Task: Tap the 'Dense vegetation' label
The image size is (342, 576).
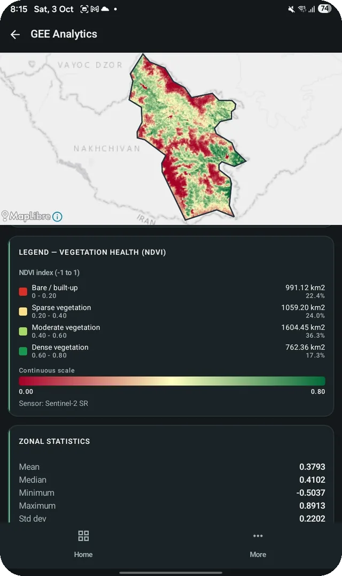Action: tap(60, 347)
